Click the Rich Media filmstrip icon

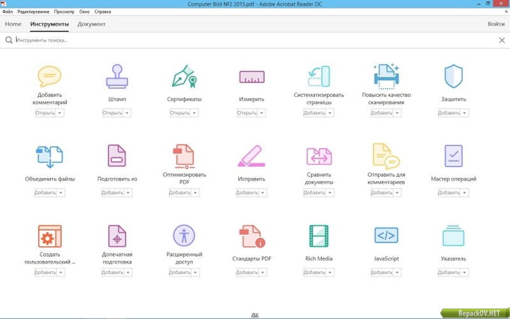tap(319, 236)
